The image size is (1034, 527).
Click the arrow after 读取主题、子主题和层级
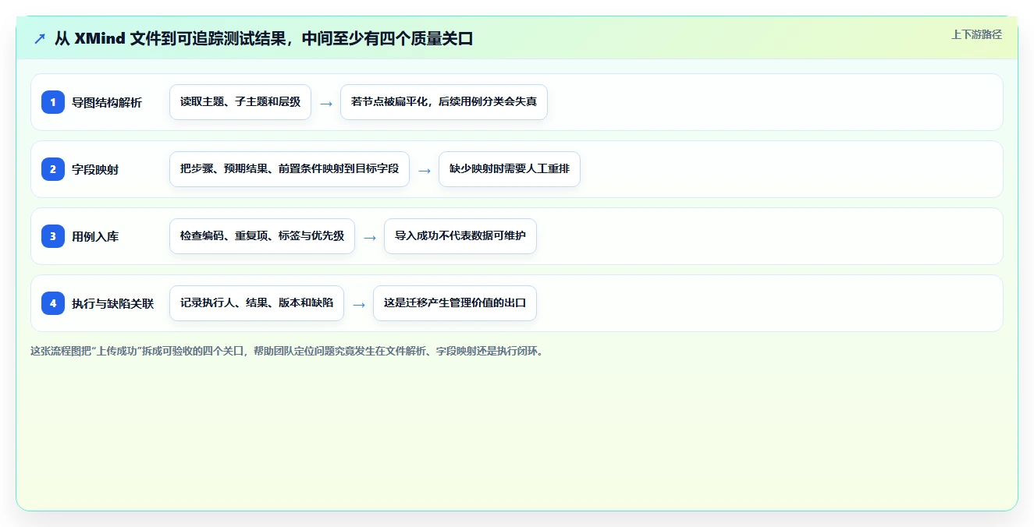(326, 103)
